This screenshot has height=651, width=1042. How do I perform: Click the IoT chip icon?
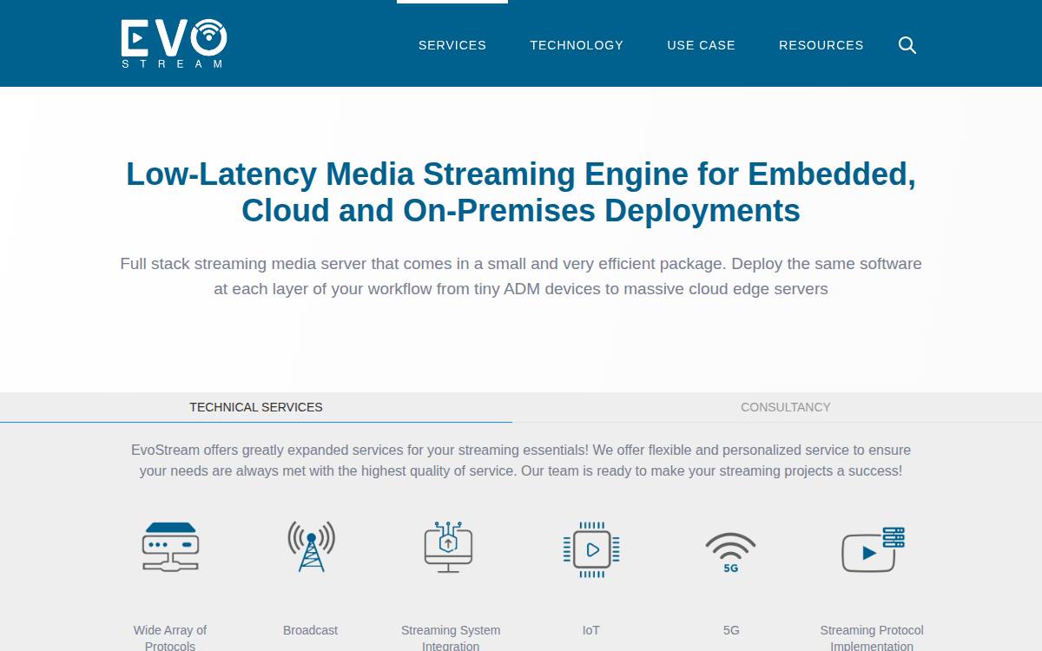(591, 549)
